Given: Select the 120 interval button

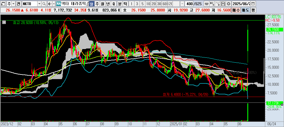Looking at the screenshot, I should point(170,4).
